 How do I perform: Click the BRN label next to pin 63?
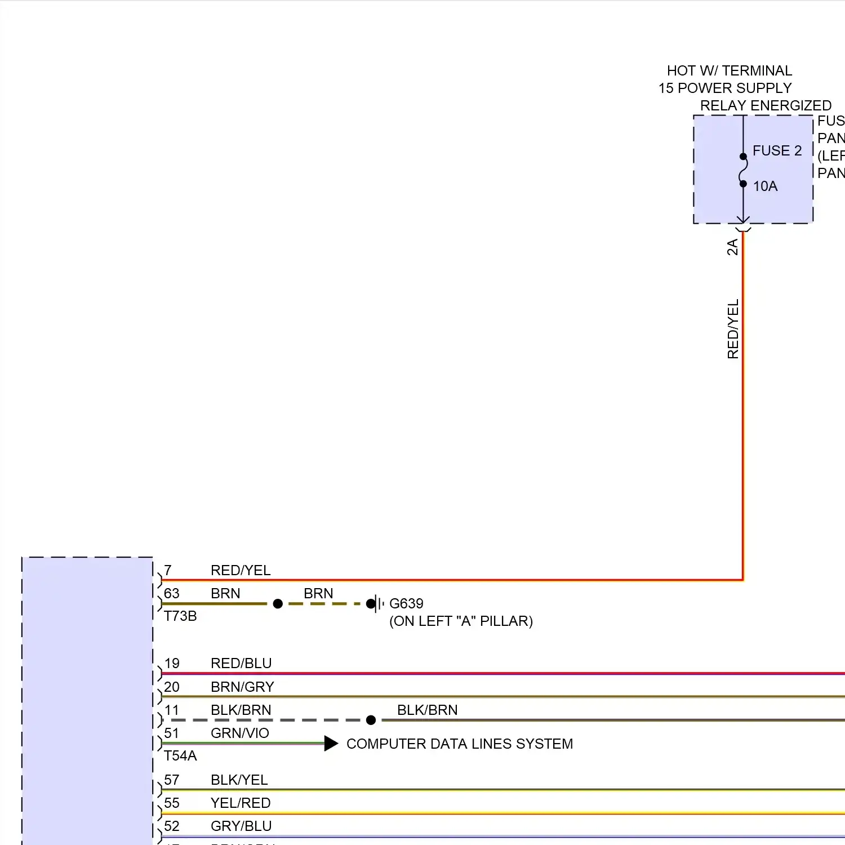225,594
